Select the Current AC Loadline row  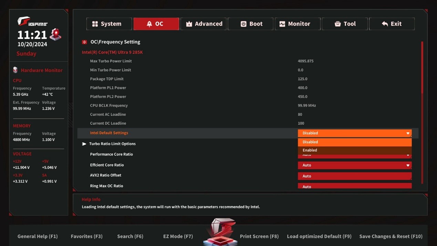coord(248,114)
